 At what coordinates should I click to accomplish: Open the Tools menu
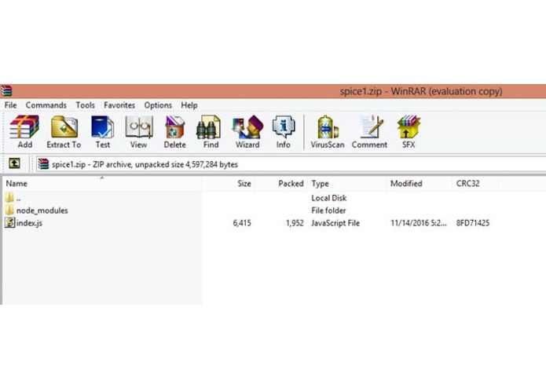click(x=86, y=105)
